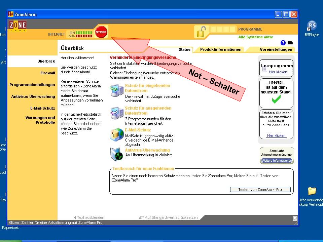Click the Schutz für eingehenden Datenstrom heading
The image size is (323, 242).
[x=147, y=88]
